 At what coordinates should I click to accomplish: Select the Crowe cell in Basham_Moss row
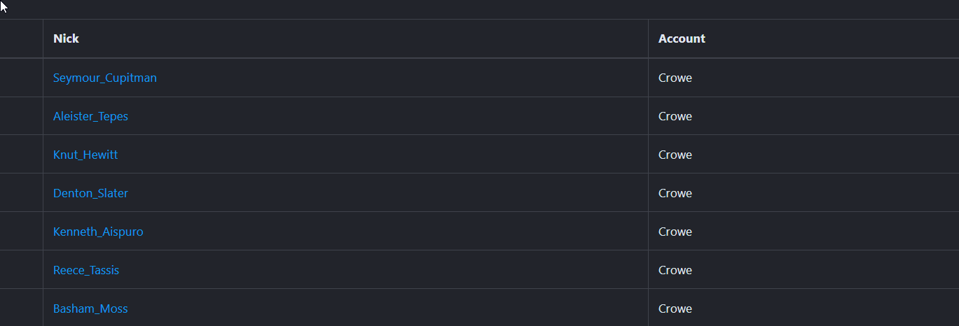(675, 309)
